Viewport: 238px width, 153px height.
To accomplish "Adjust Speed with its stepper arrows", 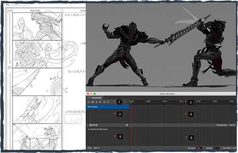I will [x=221, y=148].
